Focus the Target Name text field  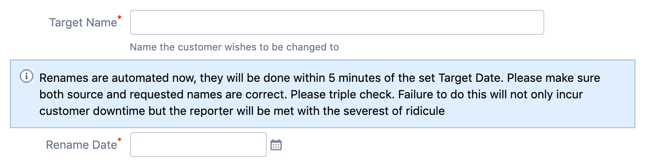337,22
